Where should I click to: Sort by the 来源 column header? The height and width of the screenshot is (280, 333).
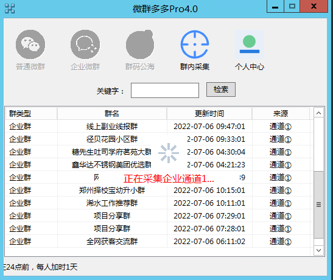(281, 114)
